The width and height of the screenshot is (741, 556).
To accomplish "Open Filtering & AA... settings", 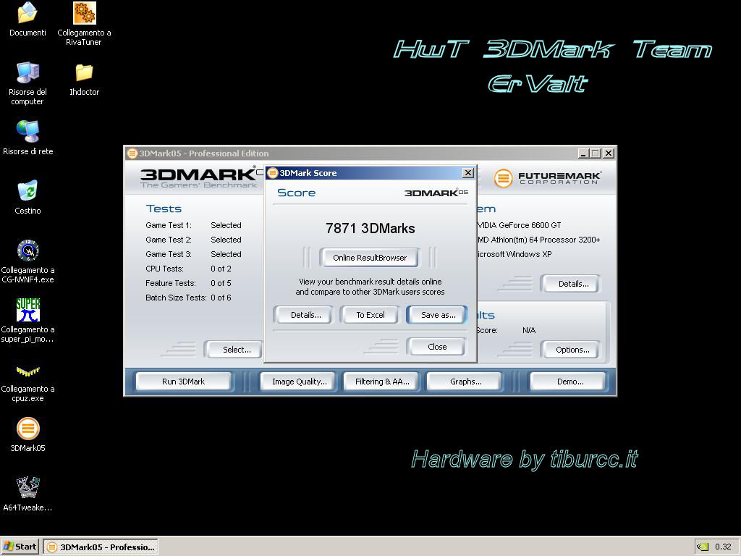I will [x=382, y=382].
